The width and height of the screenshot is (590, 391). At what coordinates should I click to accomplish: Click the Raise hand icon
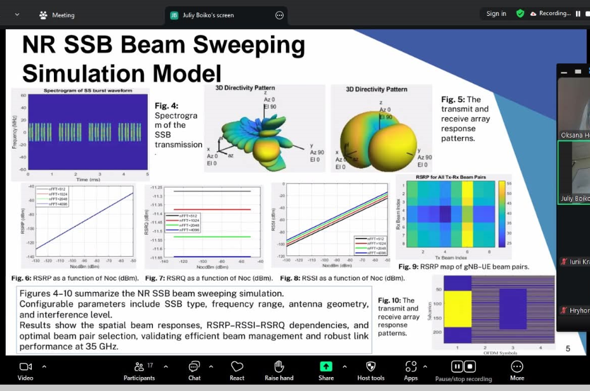point(279,367)
